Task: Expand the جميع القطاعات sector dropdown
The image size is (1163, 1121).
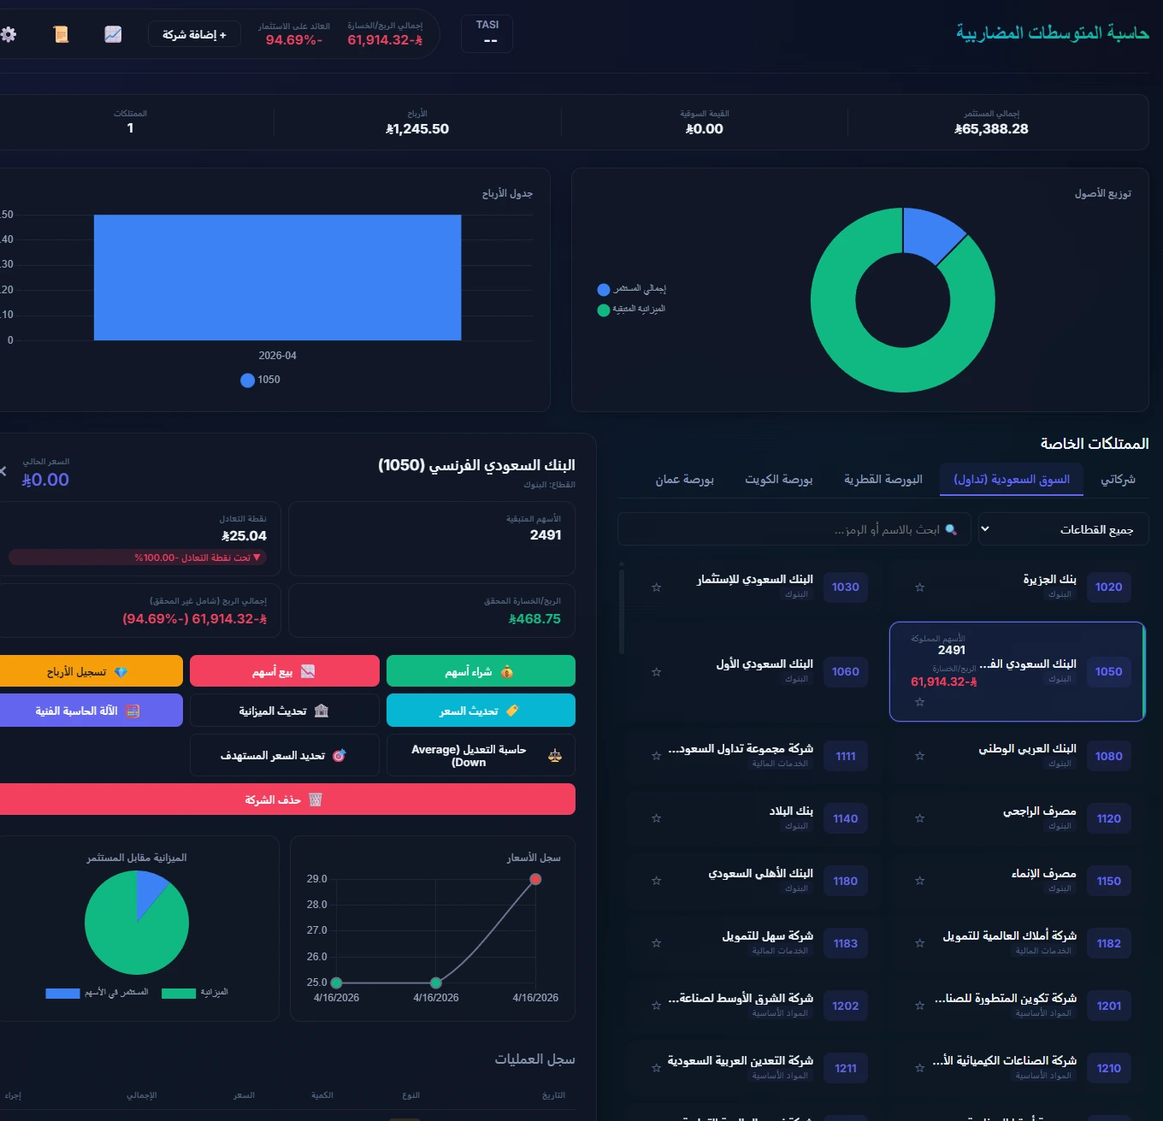Action: pyautogui.click(x=1063, y=529)
